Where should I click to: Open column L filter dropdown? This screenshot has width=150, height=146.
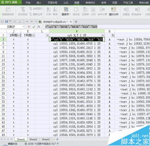point(47,35)
